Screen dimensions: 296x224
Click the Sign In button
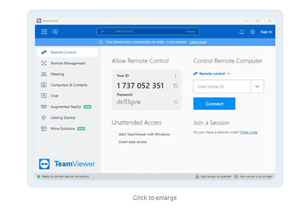click(x=266, y=32)
